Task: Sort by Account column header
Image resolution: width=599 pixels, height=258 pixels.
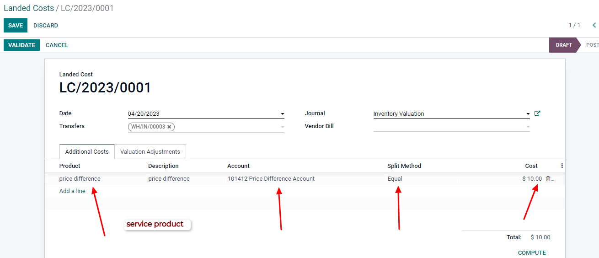Action: coord(239,166)
